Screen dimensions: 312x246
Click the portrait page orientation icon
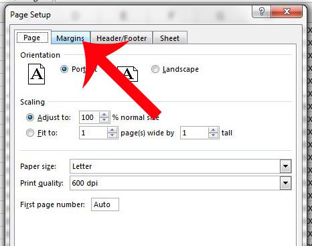click(36, 74)
